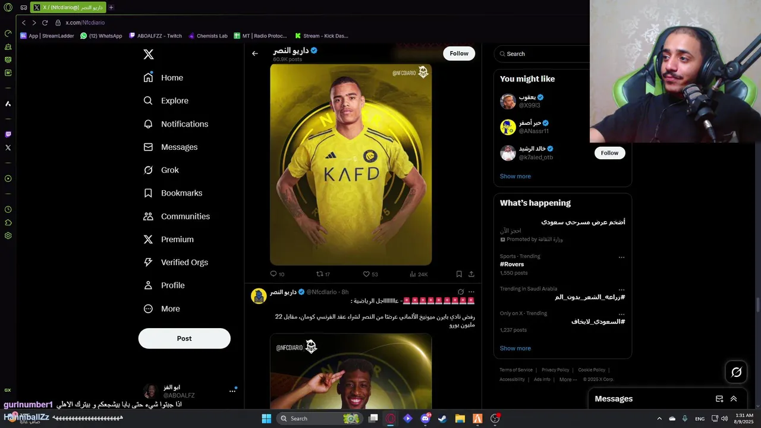Open the Greenwood yellow jersey image
The height and width of the screenshot is (428, 761).
click(x=351, y=165)
